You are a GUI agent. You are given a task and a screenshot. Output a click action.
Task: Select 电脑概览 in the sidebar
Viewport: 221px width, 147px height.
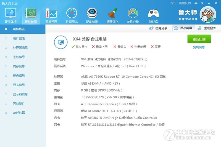click(23, 29)
